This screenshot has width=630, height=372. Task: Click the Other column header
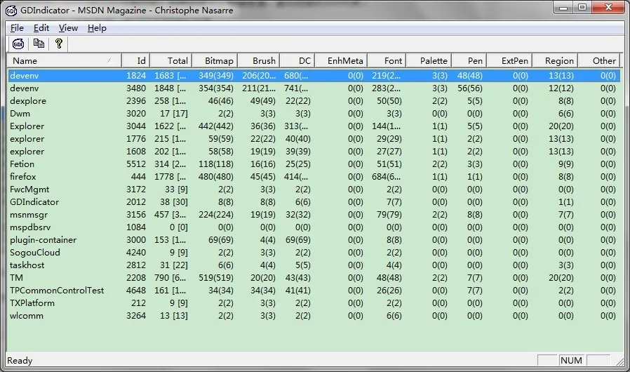click(x=599, y=61)
